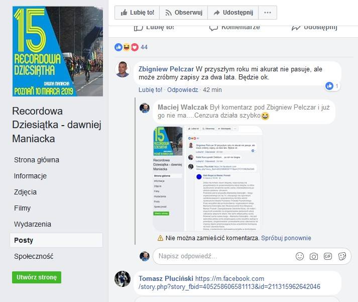The image size is (358, 302).
Task: Click Spróbuj ponownie to retry comment
Action: [286, 238]
